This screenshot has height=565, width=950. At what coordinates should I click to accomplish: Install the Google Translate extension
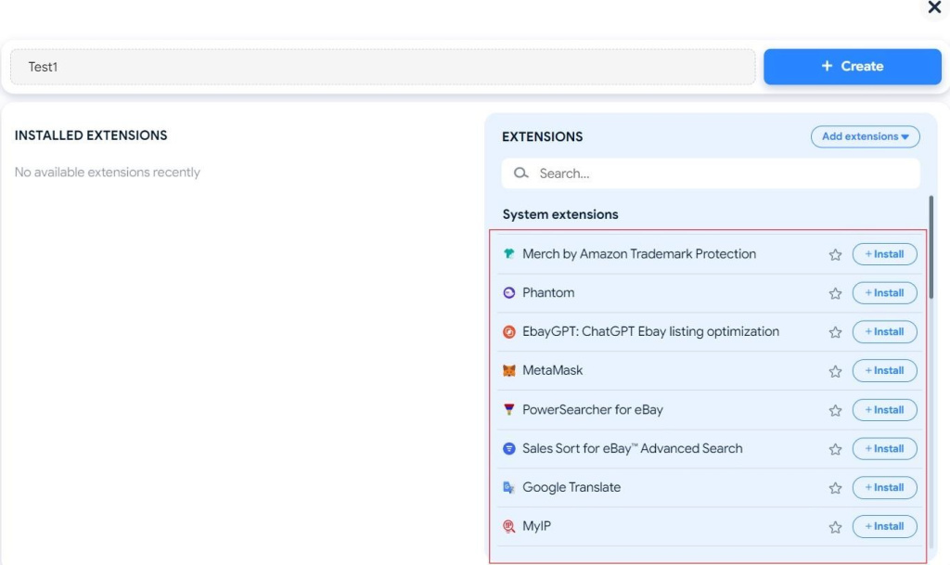[x=884, y=488]
